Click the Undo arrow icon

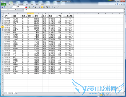click(x=4, y=7)
